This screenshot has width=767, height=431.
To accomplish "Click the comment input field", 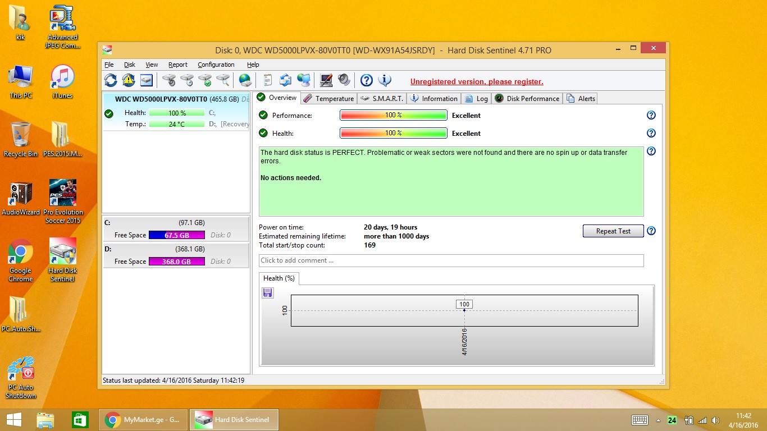I will pyautogui.click(x=451, y=260).
